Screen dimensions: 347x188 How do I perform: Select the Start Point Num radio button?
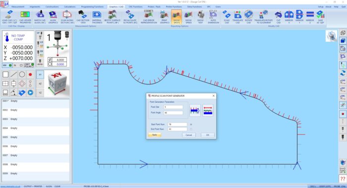191,125
